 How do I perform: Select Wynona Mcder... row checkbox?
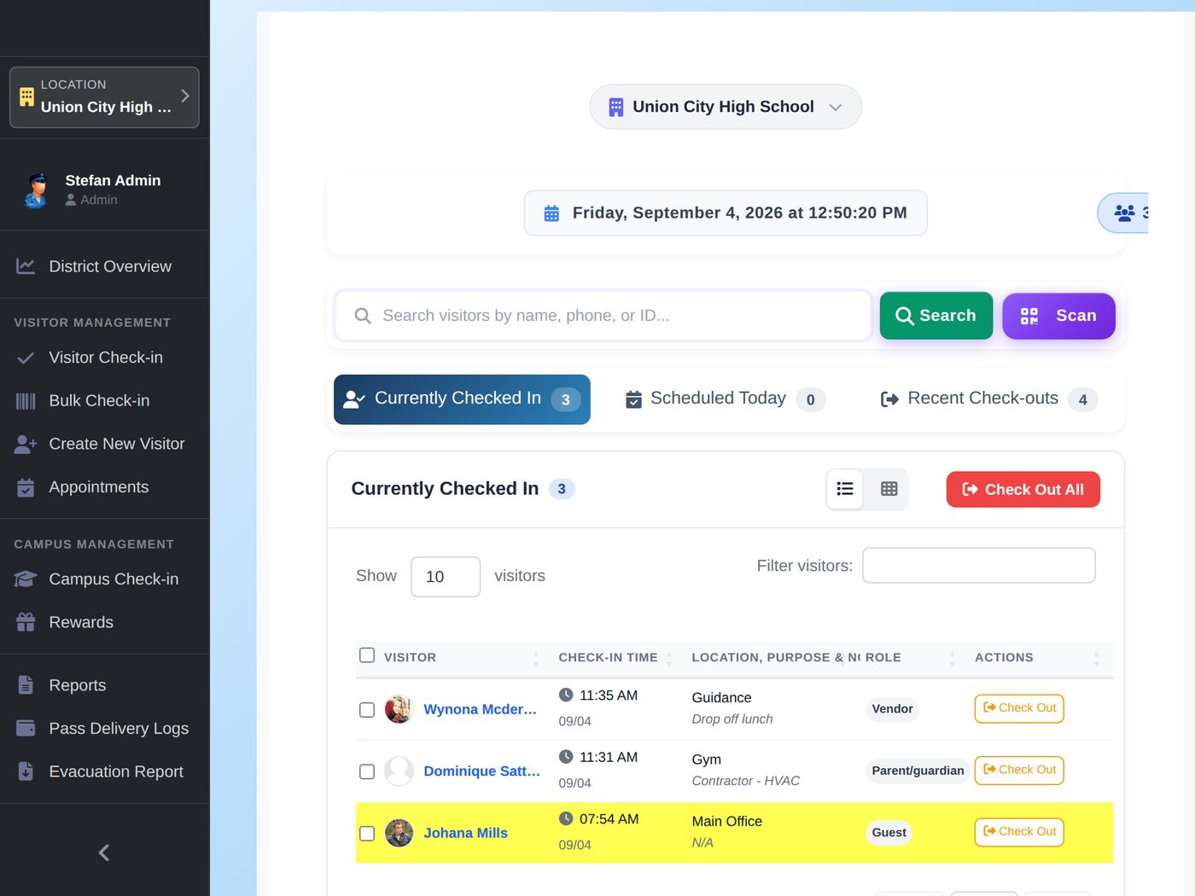pos(367,710)
